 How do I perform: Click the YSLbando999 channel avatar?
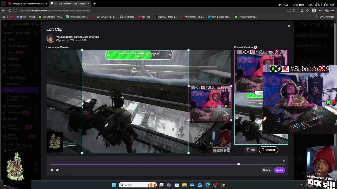[x=50, y=39]
